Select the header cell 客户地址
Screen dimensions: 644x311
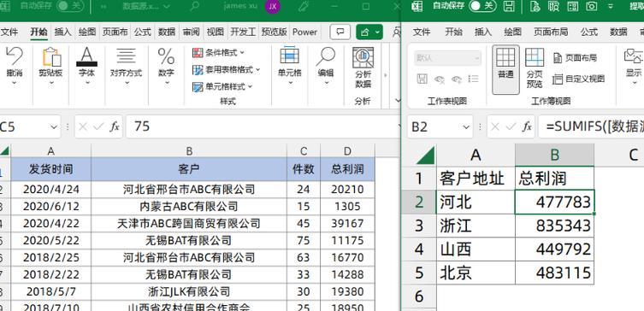(476, 178)
